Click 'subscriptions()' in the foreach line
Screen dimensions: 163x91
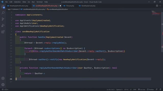coord(53,48)
